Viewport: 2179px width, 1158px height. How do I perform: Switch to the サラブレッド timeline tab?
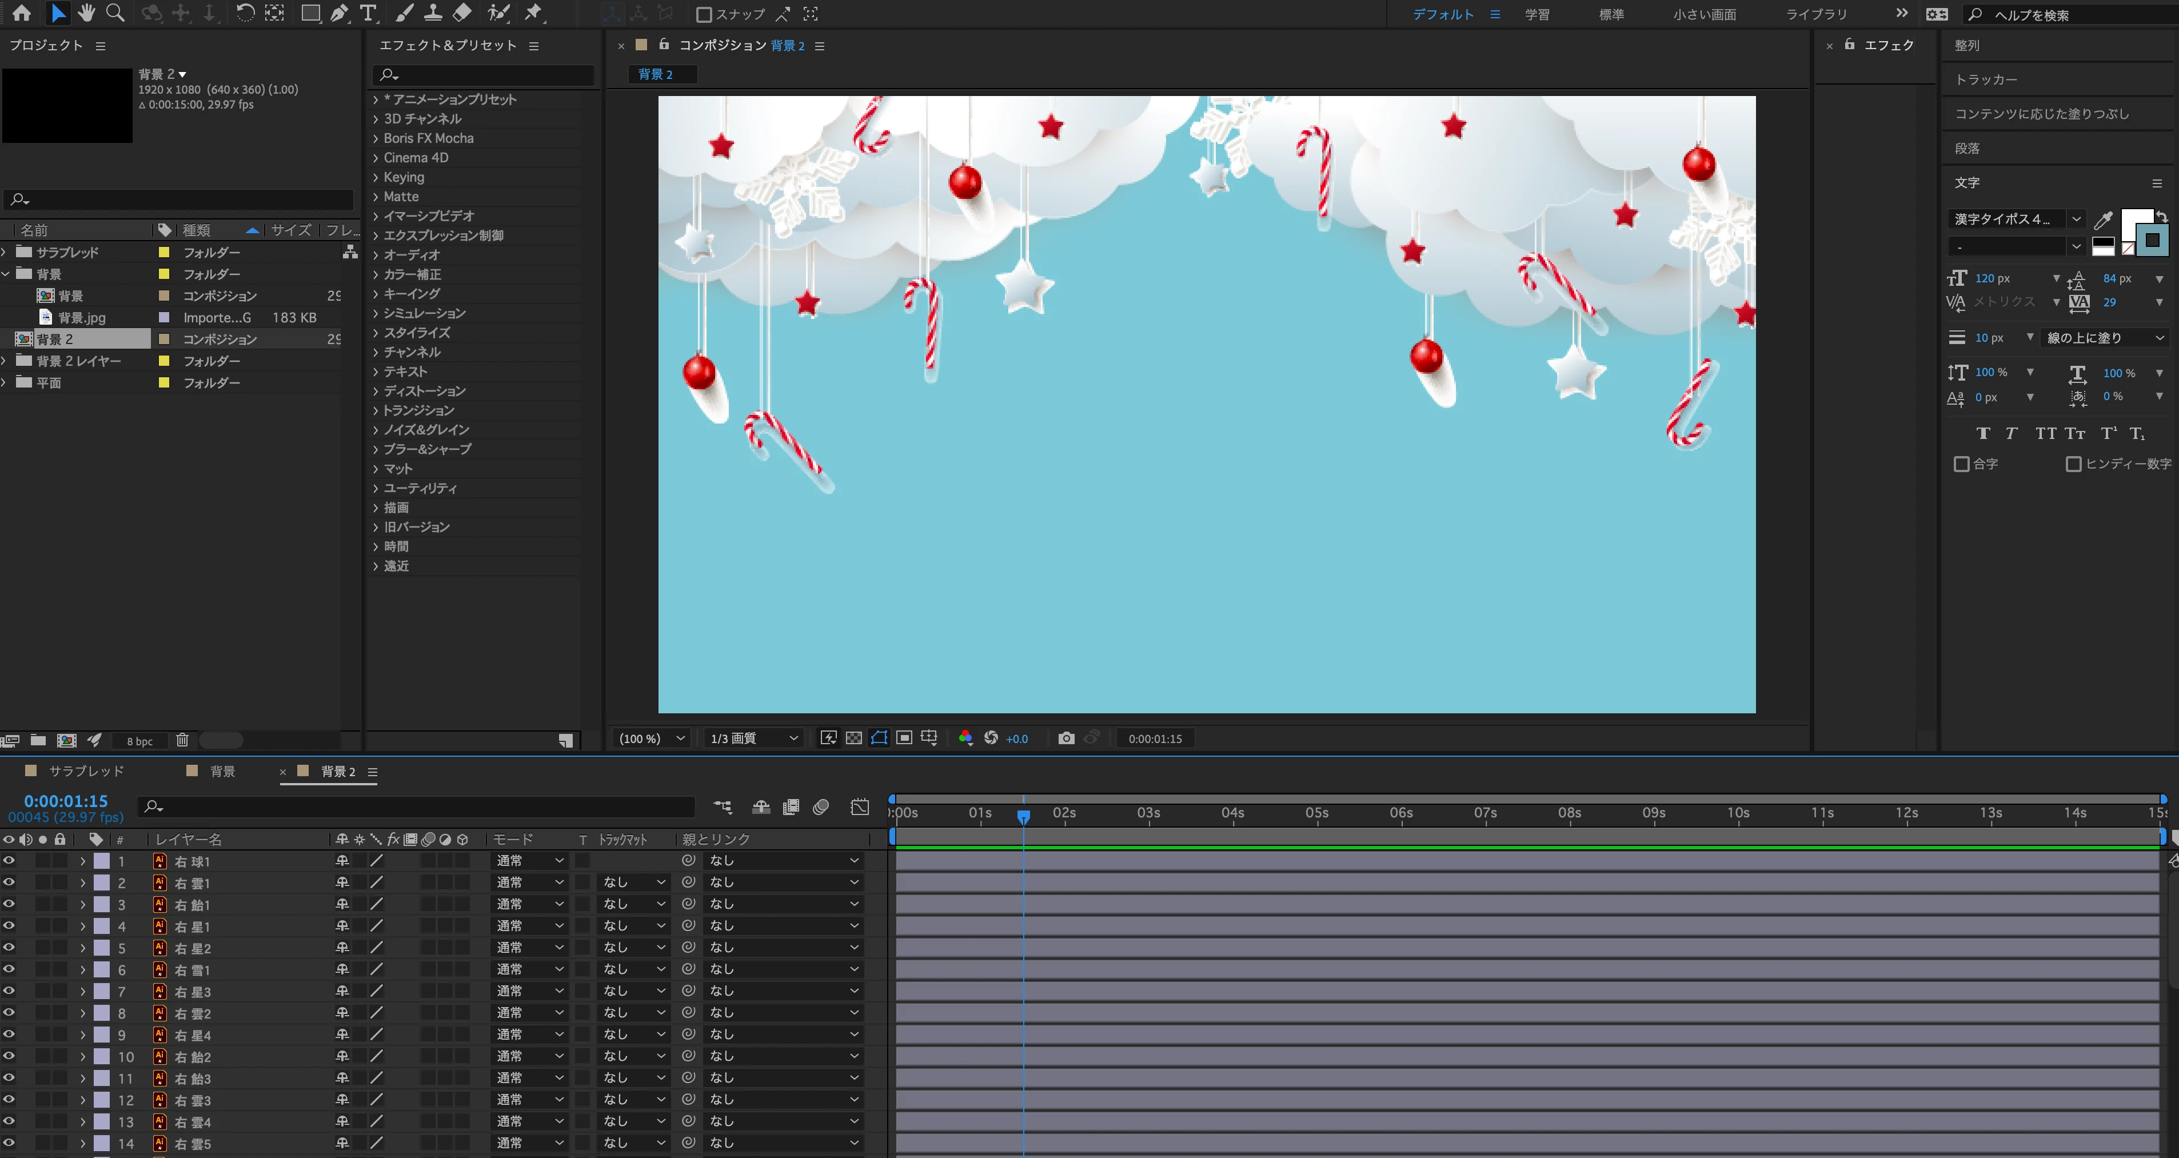click(x=86, y=770)
